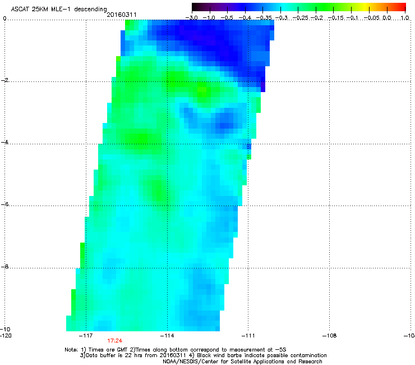Click the -0.4 colorbar label
The image size is (415, 365).
[x=245, y=18]
